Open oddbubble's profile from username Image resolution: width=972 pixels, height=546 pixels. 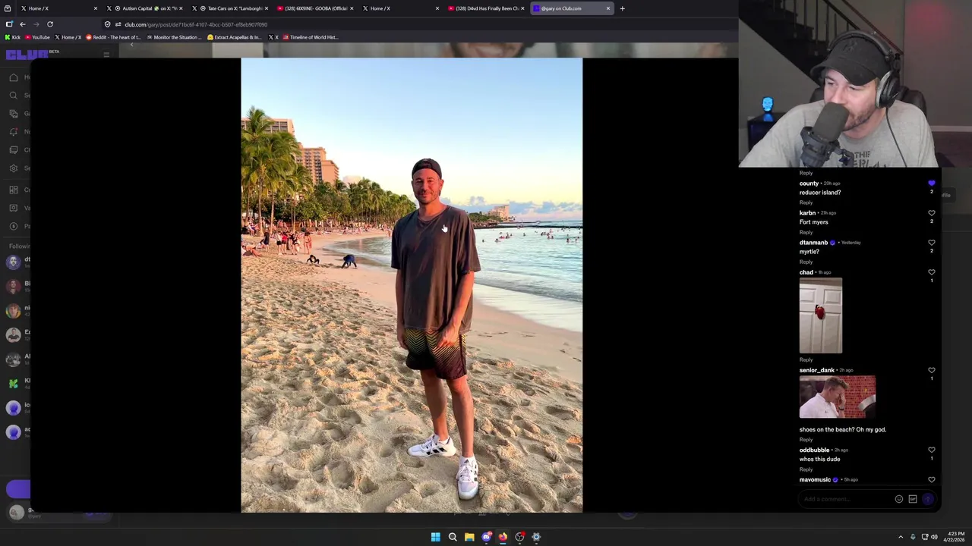coord(814,450)
